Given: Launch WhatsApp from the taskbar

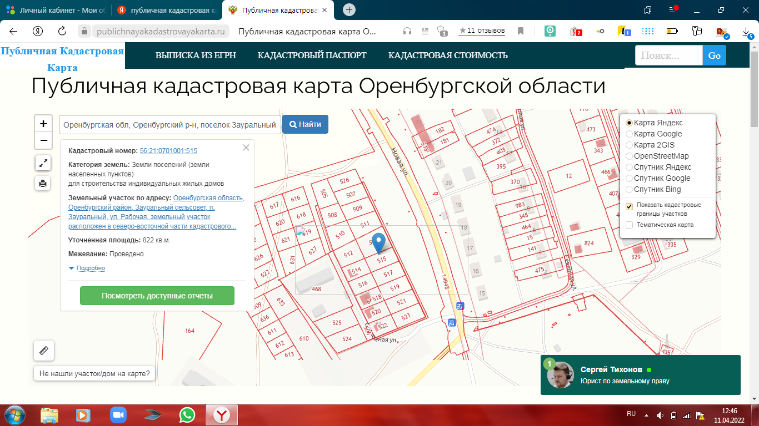Looking at the screenshot, I should click(187, 414).
